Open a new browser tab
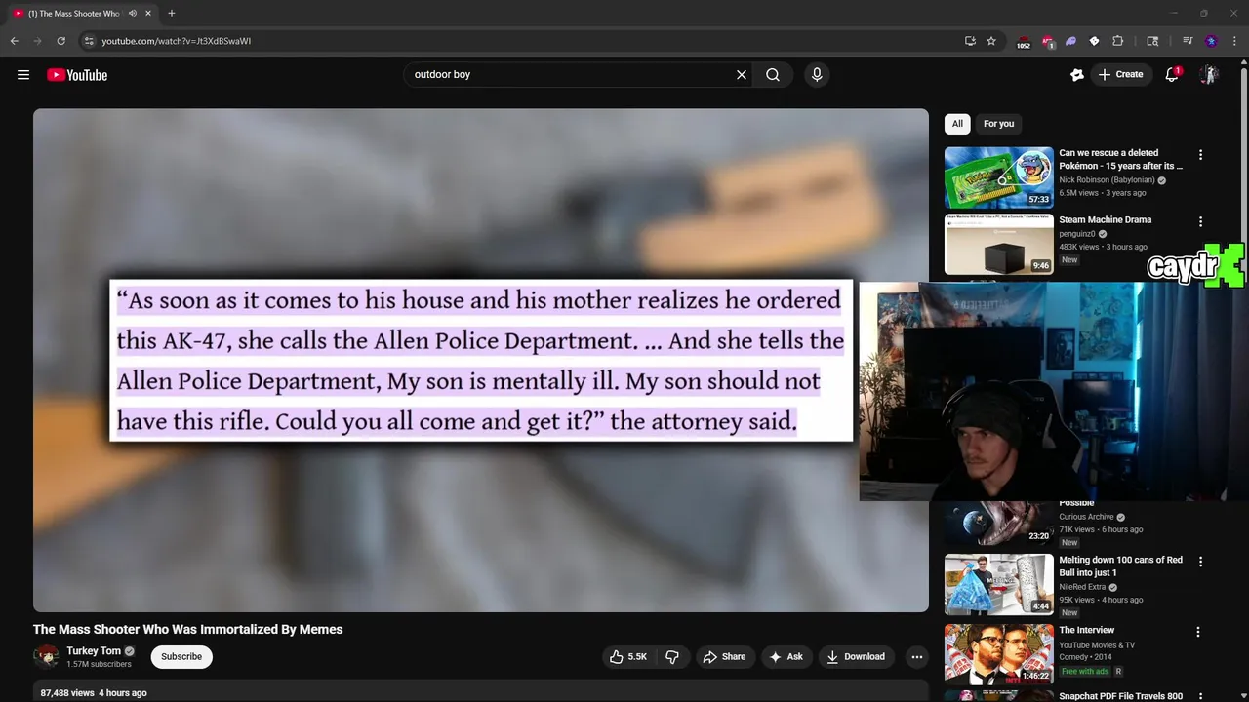This screenshot has height=702, width=1249. tap(172, 14)
